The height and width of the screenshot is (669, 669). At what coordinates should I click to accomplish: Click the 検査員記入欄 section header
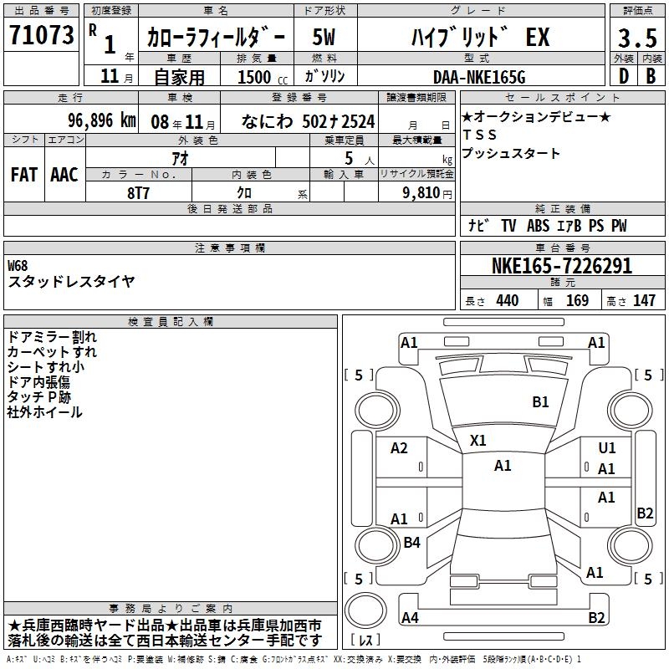(x=171, y=322)
